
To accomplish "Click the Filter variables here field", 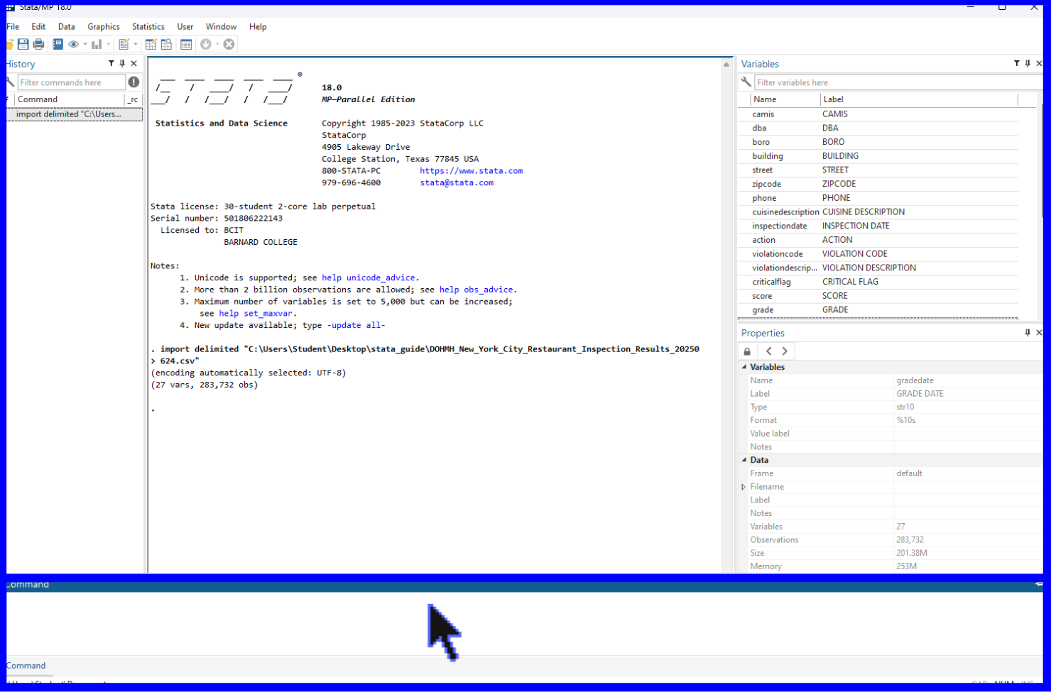I will point(898,82).
